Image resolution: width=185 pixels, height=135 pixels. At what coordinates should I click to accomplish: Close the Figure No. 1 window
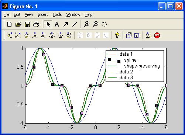click(x=179, y=6)
